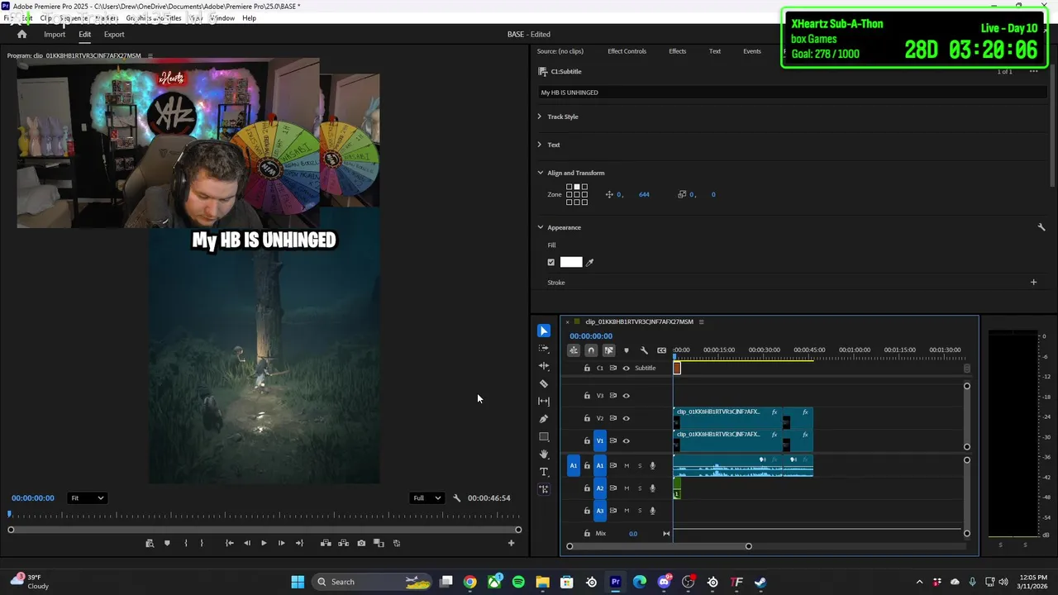The image size is (1058, 595).
Task: Go to the Export workspace
Action: click(x=114, y=35)
